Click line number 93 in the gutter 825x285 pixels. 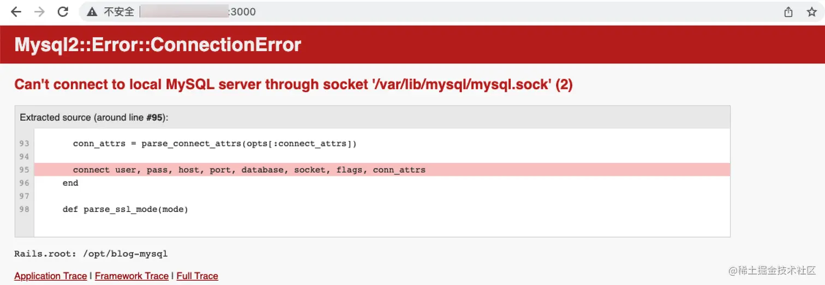coord(24,144)
